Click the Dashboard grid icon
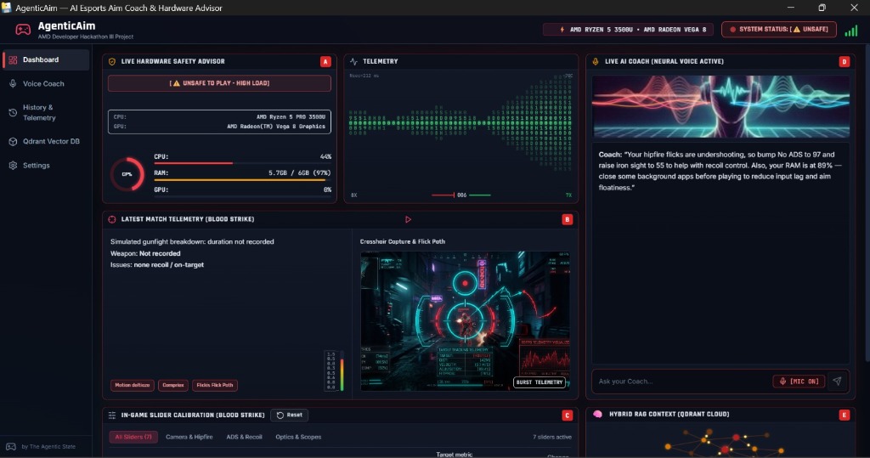The width and height of the screenshot is (870, 458). point(13,60)
